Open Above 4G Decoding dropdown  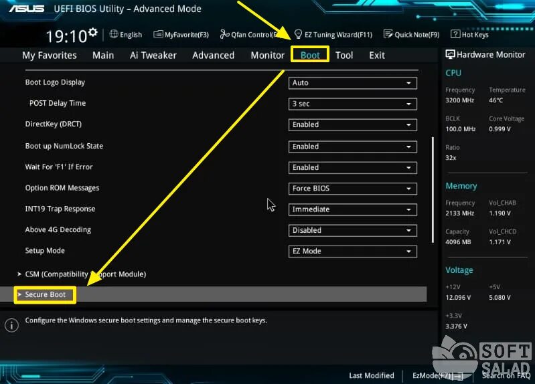click(352, 230)
